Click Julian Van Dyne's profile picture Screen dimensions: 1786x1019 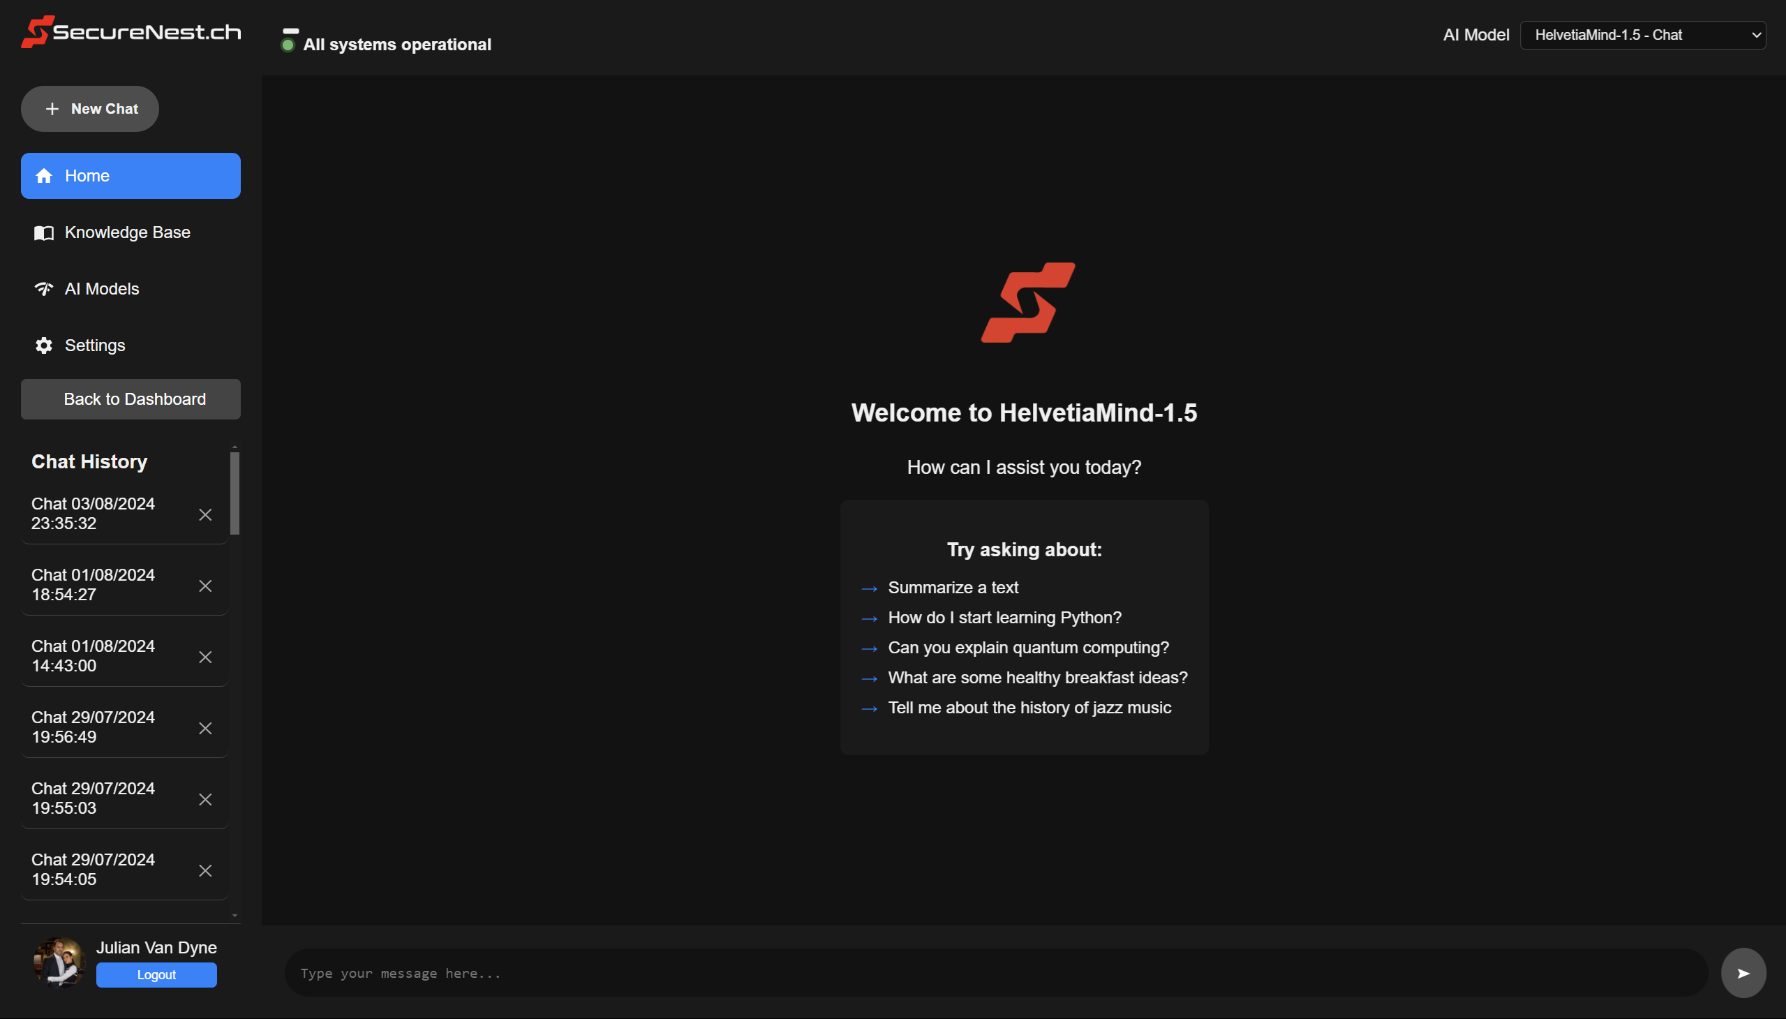tap(59, 962)
